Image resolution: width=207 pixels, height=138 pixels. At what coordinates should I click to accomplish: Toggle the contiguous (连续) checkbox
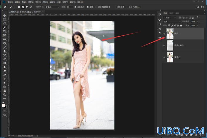tap(88, 7)
